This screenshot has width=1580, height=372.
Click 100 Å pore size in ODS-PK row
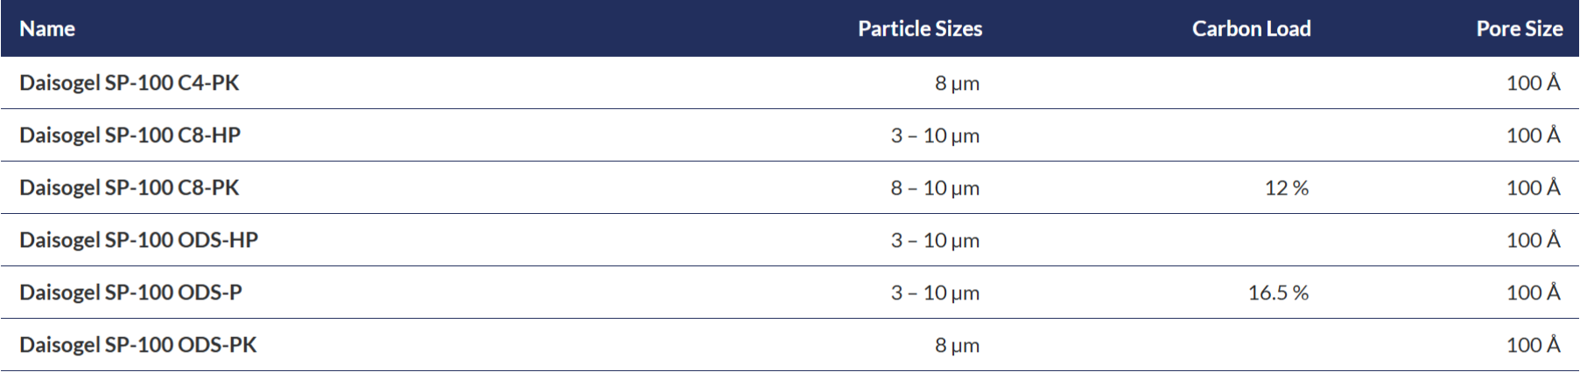1534,344
